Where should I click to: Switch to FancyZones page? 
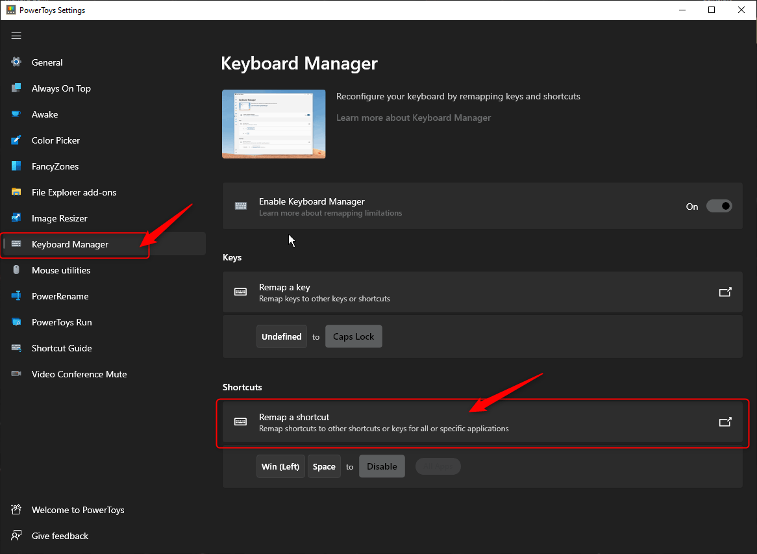pyautogui.click(x=103, y=167)
